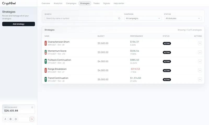Image resolution: width=209 pixels, height=125 pixels.
Task: Click the BTCUSDT · 15m · x7 subtitle
Action: click(x=56, y=72)
